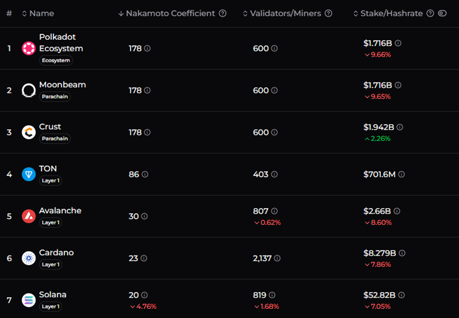Click the Polkadot Ecosystem logo icon
The width and height of the screenshot is (459, 318).
[x=29, y=48]
